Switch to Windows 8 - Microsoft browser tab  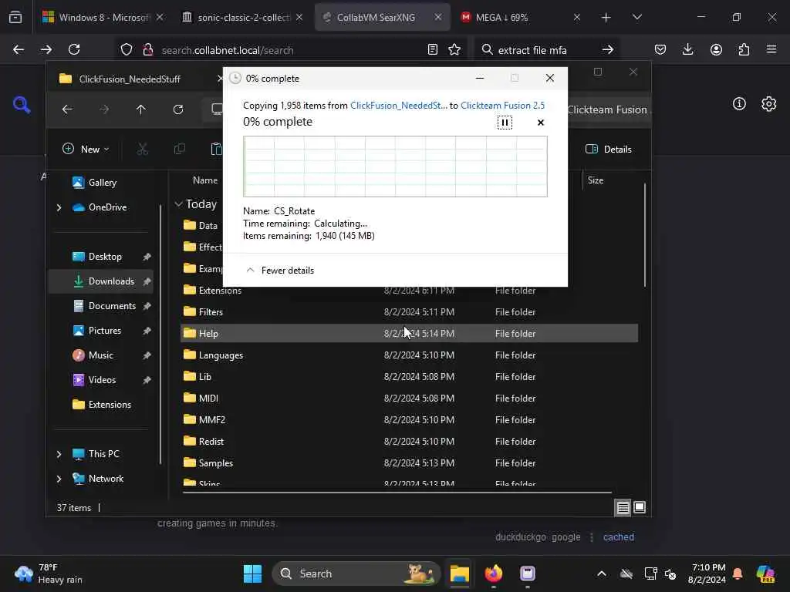click(x=103, y=17)
